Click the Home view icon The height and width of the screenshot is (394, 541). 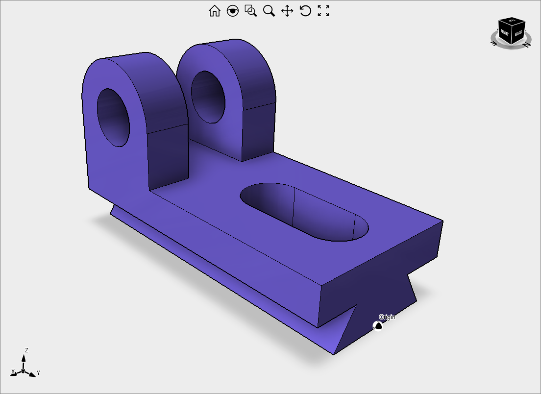[214, 11]
